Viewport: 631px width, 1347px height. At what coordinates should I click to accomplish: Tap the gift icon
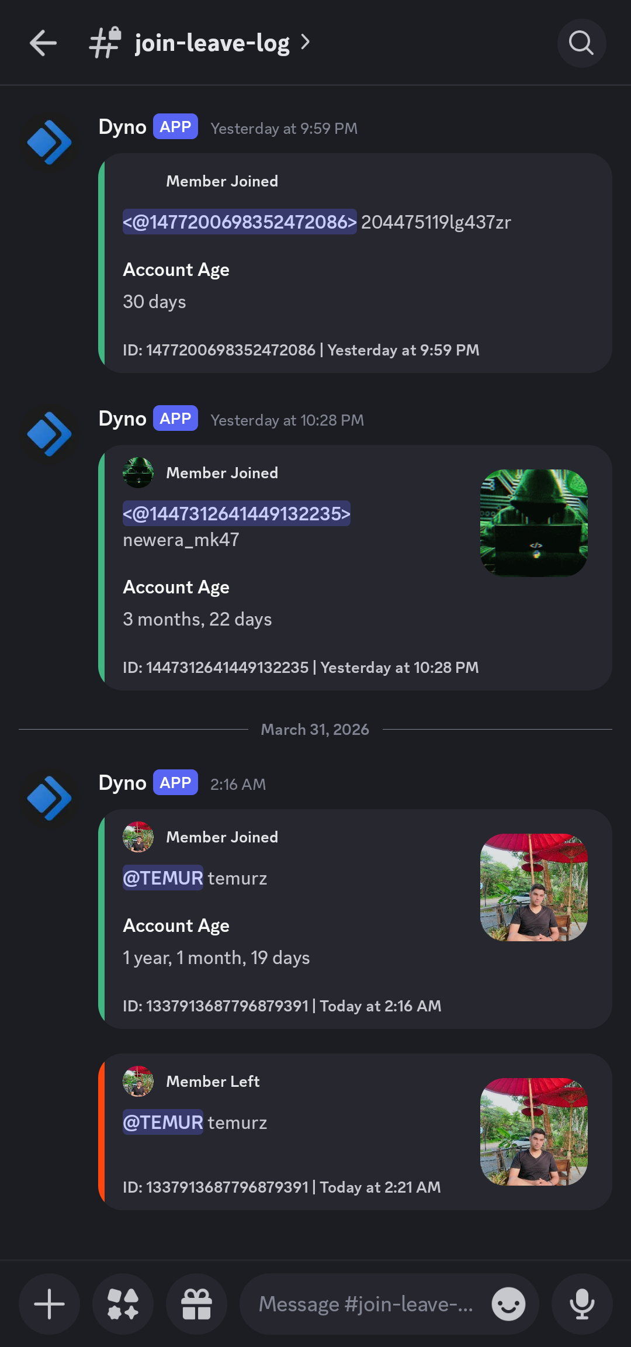(196, 1304)
